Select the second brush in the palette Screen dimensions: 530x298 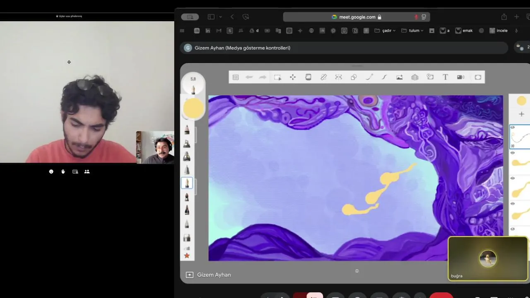click(x=187, y=143)
